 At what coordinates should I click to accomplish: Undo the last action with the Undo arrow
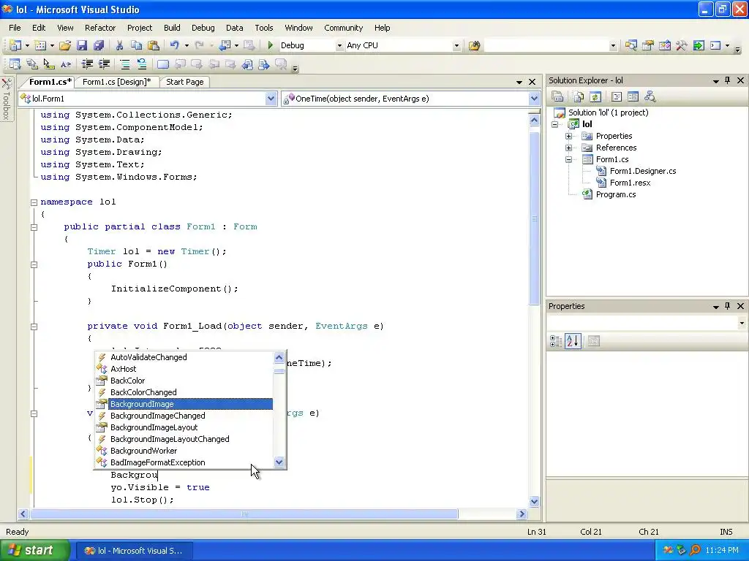coord(174,45)
